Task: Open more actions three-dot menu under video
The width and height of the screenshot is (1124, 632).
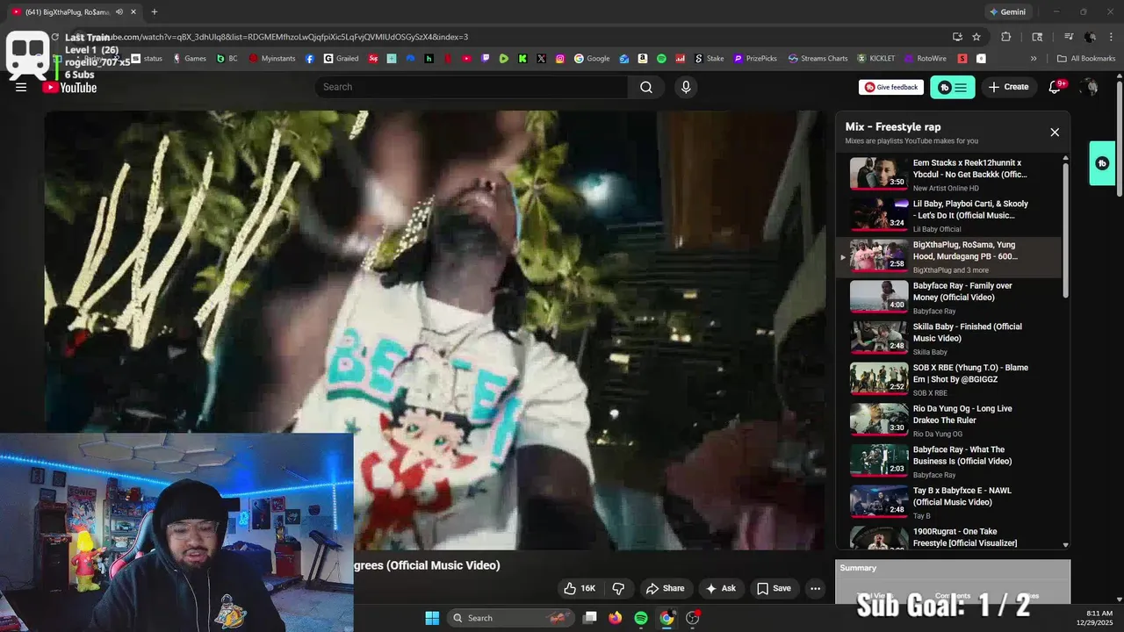Action: point(815,588)
